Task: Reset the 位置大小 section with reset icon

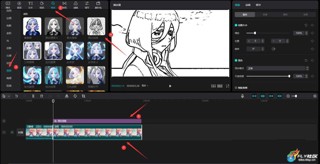Action: pyautogui.click(x=306, y=25)
